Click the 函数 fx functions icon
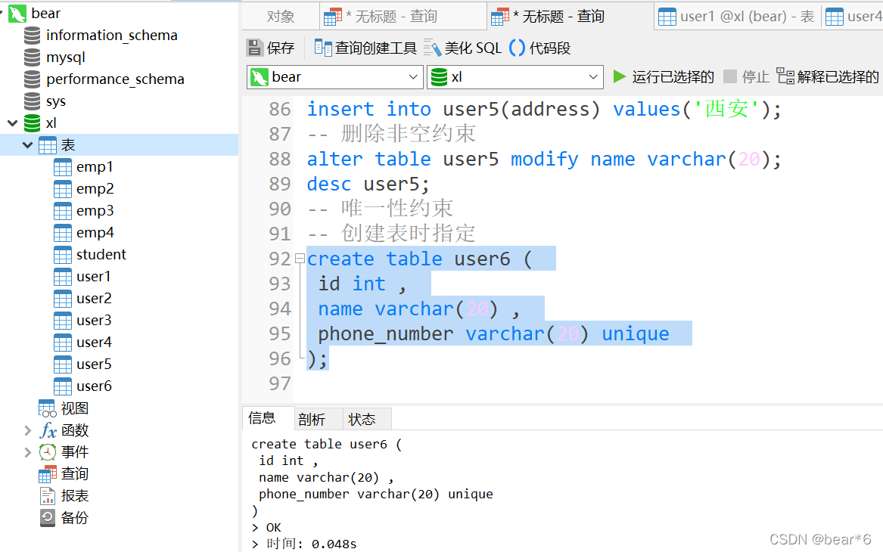Image resolution: width=883 pixels, height=552 pixels. tap(48, 430)
